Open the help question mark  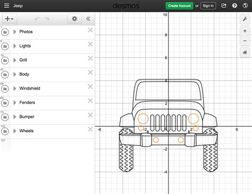(x=234, y=6)
